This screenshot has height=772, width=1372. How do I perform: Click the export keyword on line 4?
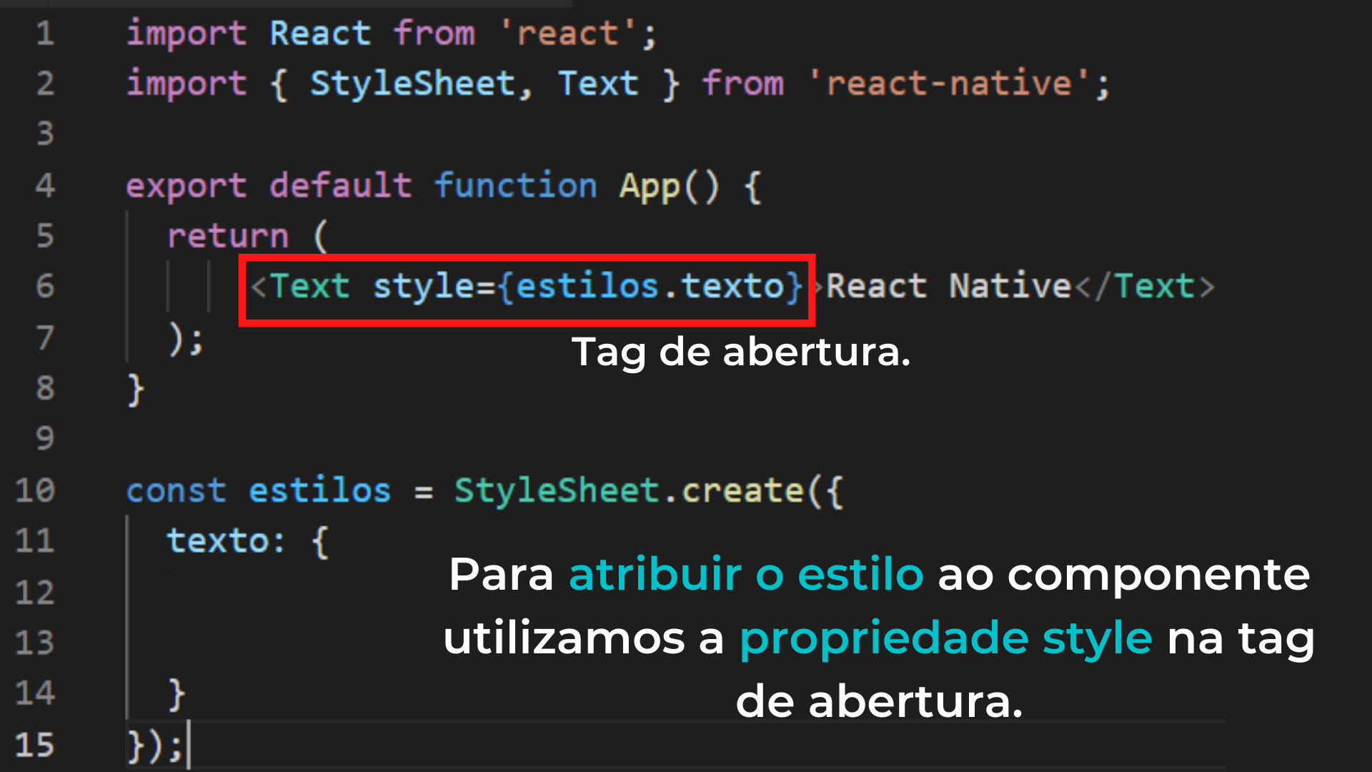pos(187,186)
